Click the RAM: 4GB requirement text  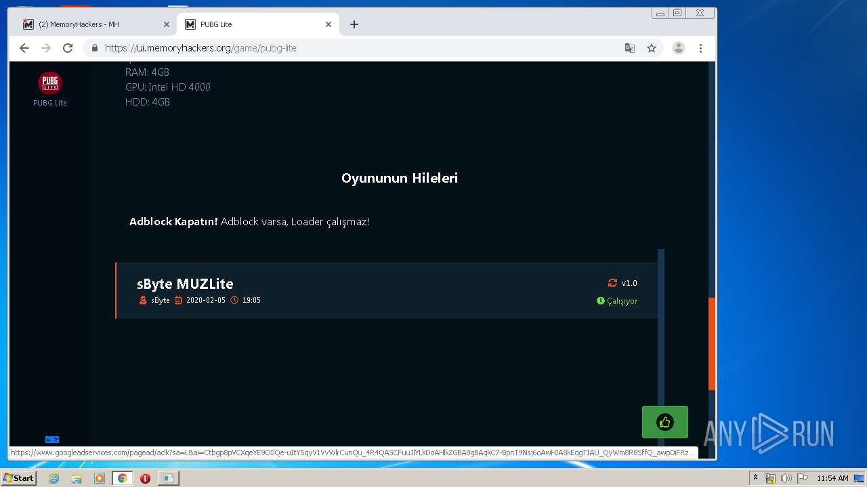pos(147,72)
